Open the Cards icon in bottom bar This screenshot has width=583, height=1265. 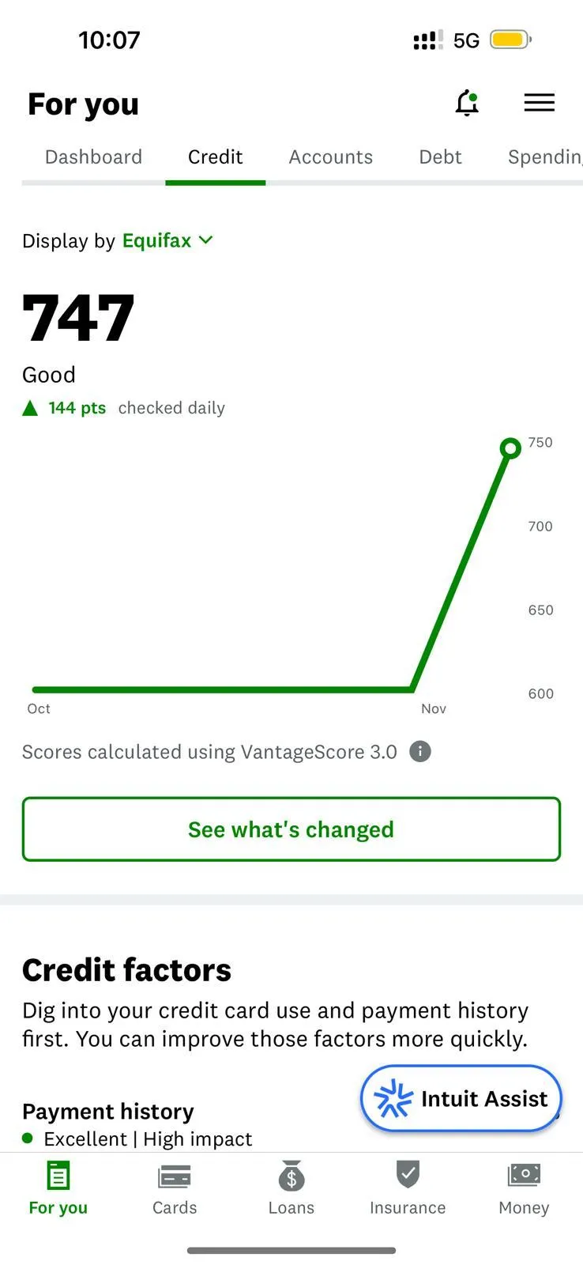[x=175, y=1176]
